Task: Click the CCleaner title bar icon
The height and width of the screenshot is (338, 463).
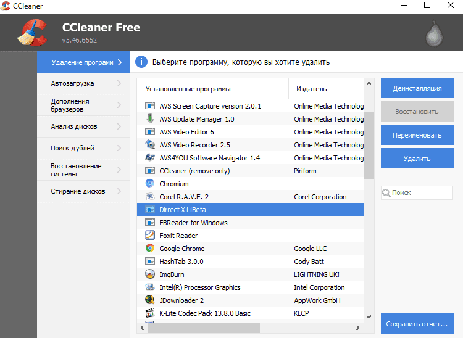Action: [6, 6]
